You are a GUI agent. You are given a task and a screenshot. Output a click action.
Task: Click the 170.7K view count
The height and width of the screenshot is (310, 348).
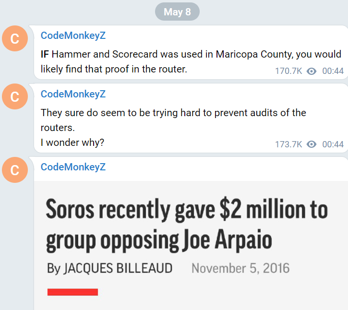[x=288, y=71]
